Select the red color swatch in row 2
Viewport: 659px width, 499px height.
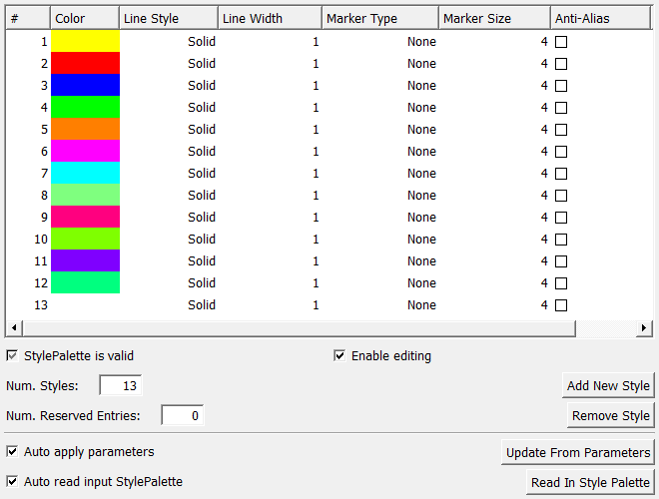(x=85, y=63)
